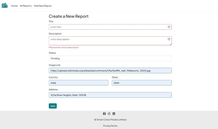The image size is (218, 129).
Task: Open the LinkedIn icon in the footer
Action: [114, 114]
